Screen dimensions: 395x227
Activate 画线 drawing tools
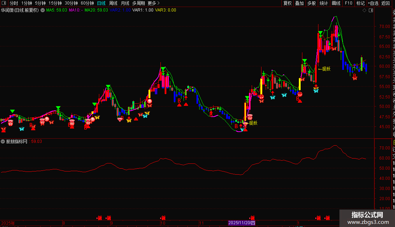336,3
